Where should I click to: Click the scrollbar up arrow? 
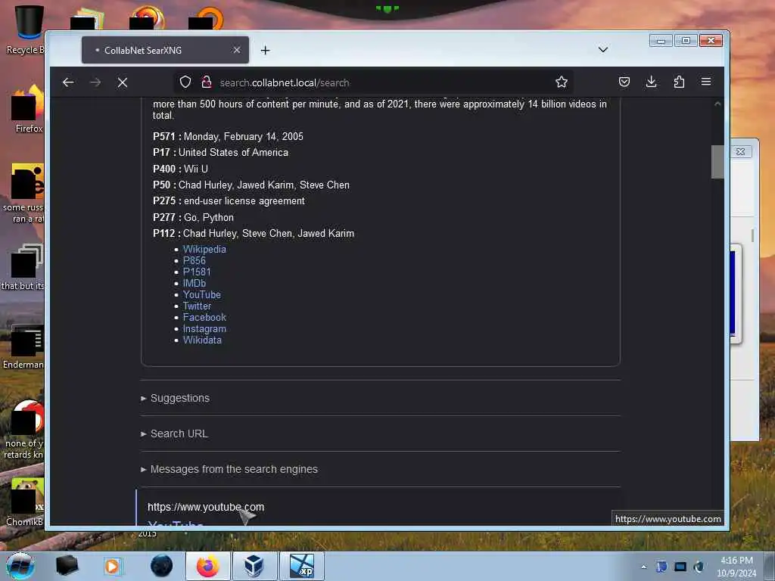(x=717, y=104)
